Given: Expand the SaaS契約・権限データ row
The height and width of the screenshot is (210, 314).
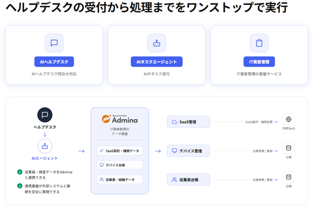Looking at the screenshot, I should tap(120, 151).
